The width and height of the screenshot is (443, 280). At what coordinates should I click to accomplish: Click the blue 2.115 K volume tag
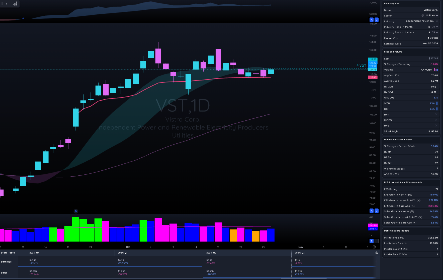[x=373, y=229]
